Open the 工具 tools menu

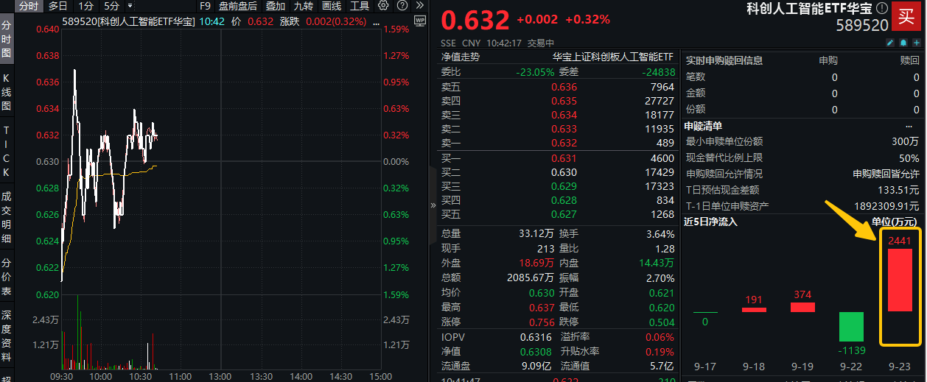360,6
